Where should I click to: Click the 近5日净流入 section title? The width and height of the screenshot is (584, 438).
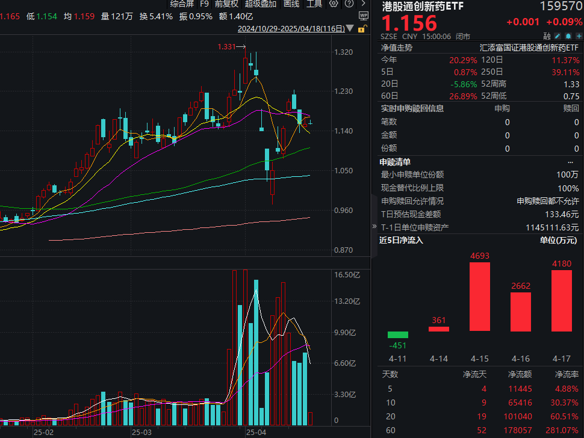401,240
